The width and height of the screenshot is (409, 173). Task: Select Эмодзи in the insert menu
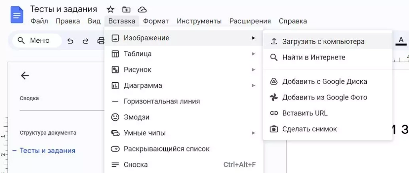[184, 117]
